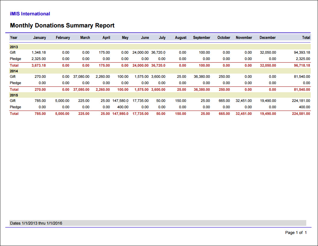Click the Page 1 of 1 indicator

(296, 233)
